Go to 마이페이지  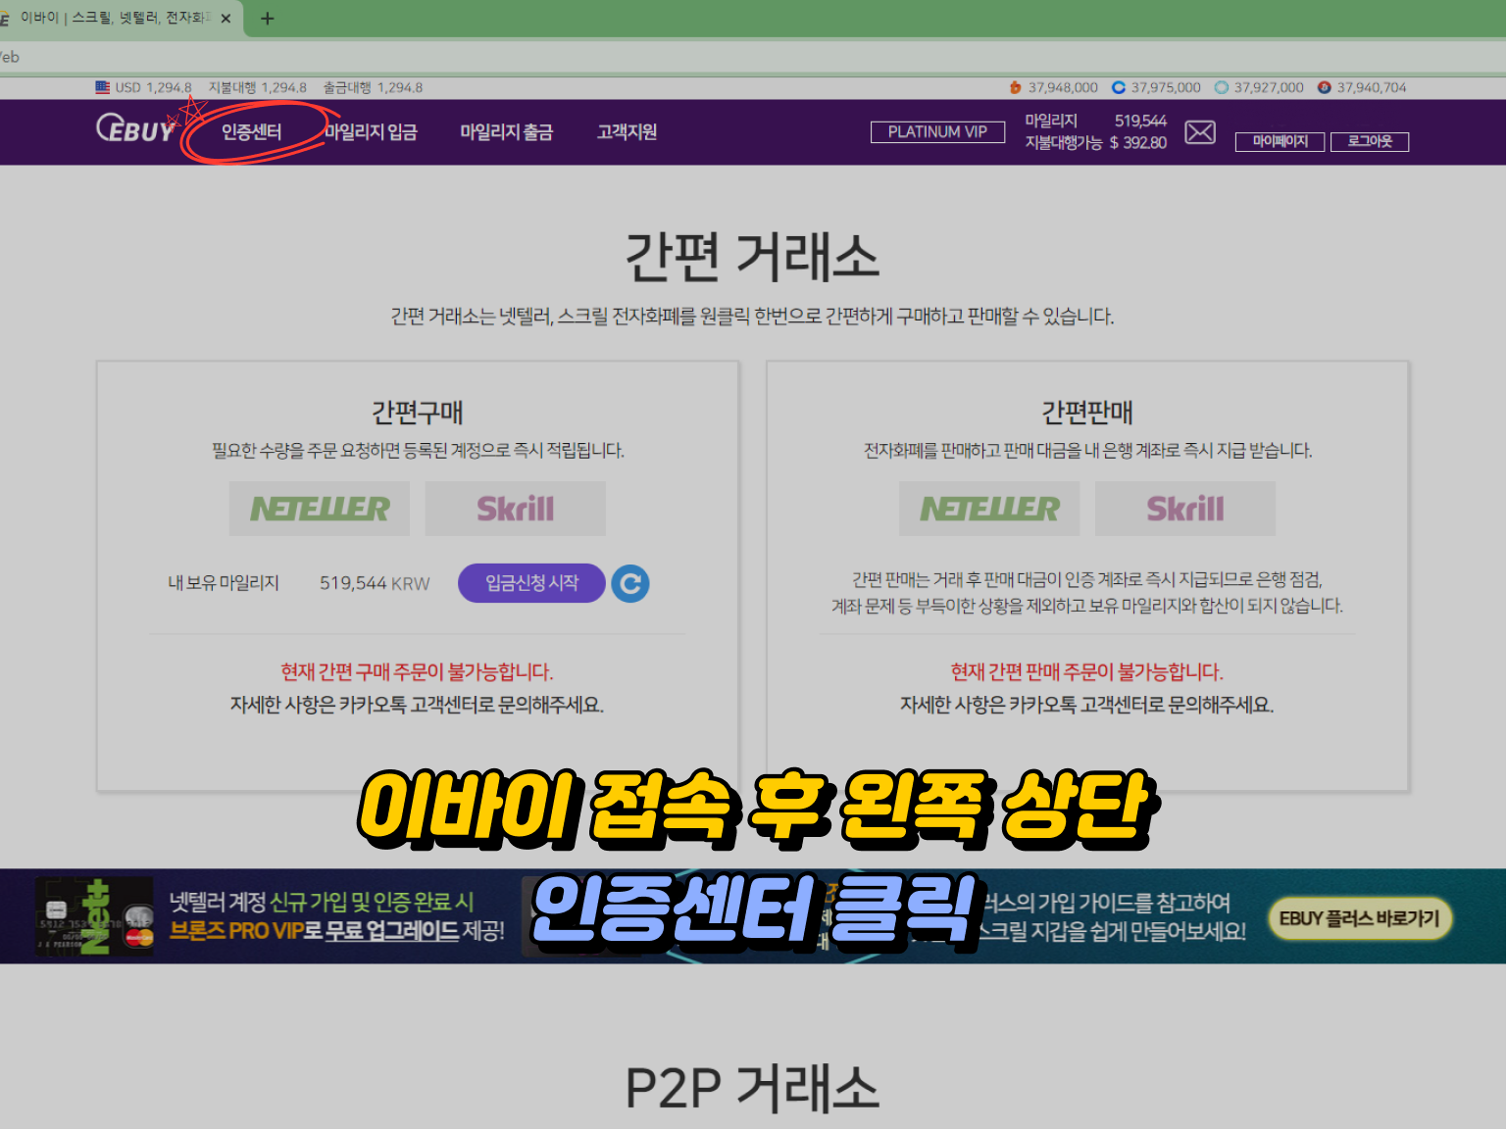pos(1280,142)
